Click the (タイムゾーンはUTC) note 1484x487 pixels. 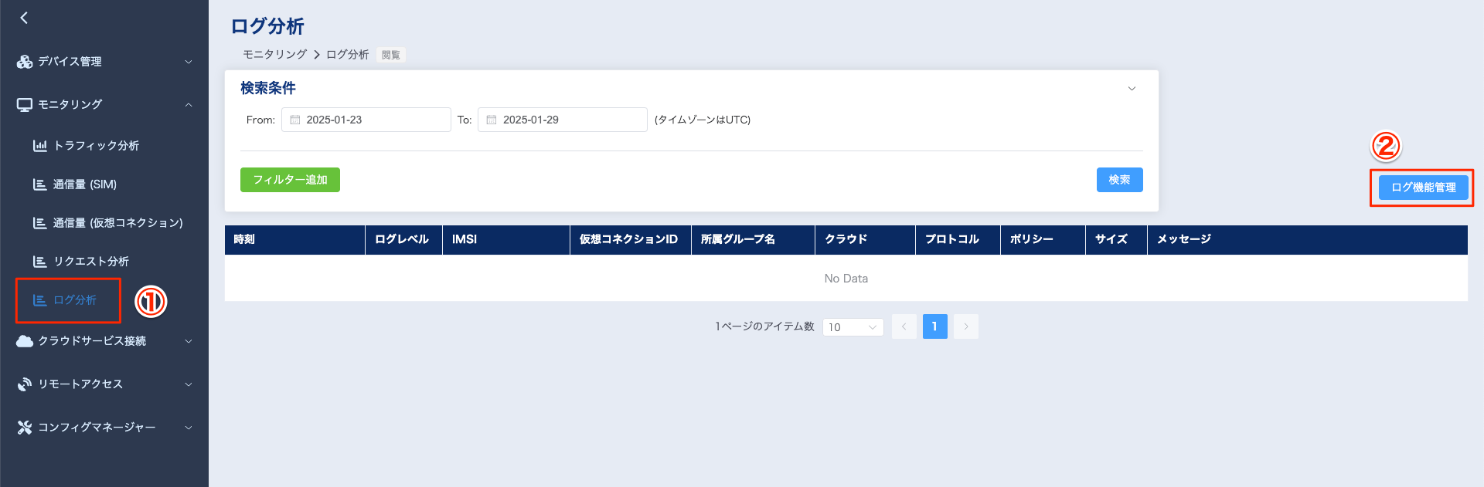click(703, 120)
